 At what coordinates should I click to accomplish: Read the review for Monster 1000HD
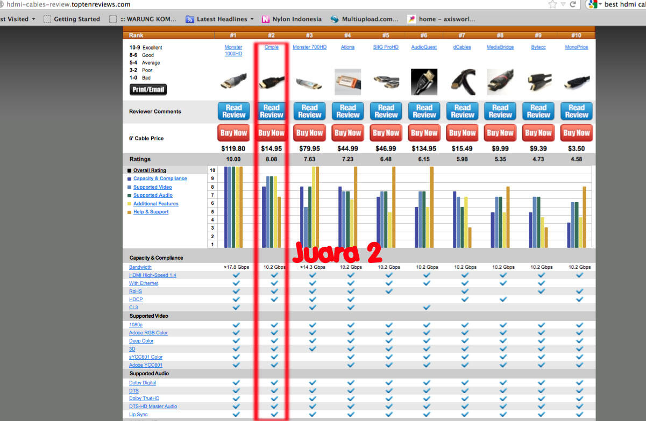click(233, 111)
